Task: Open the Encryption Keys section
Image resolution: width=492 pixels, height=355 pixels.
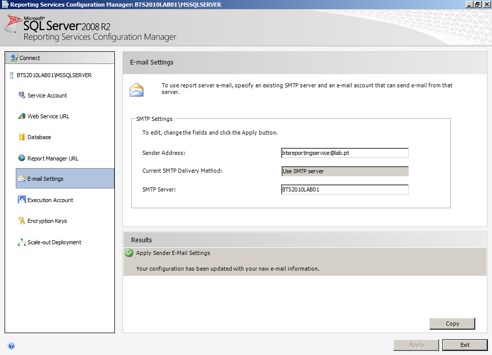Action: tap(47, 221)
